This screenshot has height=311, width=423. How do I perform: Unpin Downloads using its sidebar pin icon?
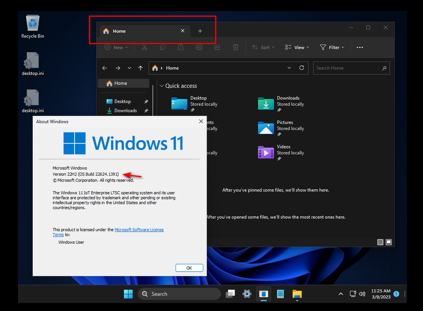(x=146, y=111)
